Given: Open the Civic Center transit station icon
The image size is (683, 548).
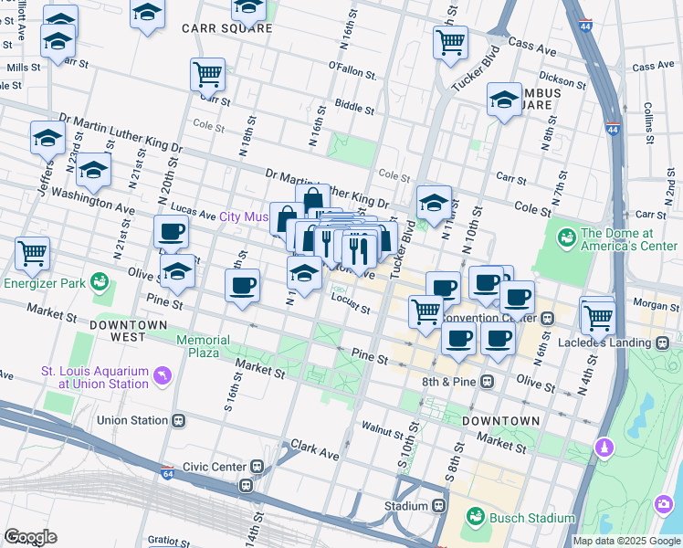Looking at the screenshot, I should 257,467.
